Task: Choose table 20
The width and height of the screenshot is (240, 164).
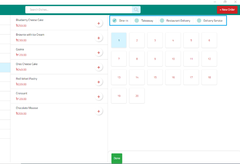Action: coord(137,96)
